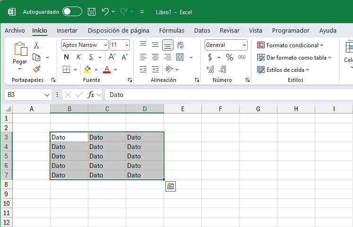Open Customize Quick Access Toolbar menu
Screen dimensions: 353x227
point(142,12)
